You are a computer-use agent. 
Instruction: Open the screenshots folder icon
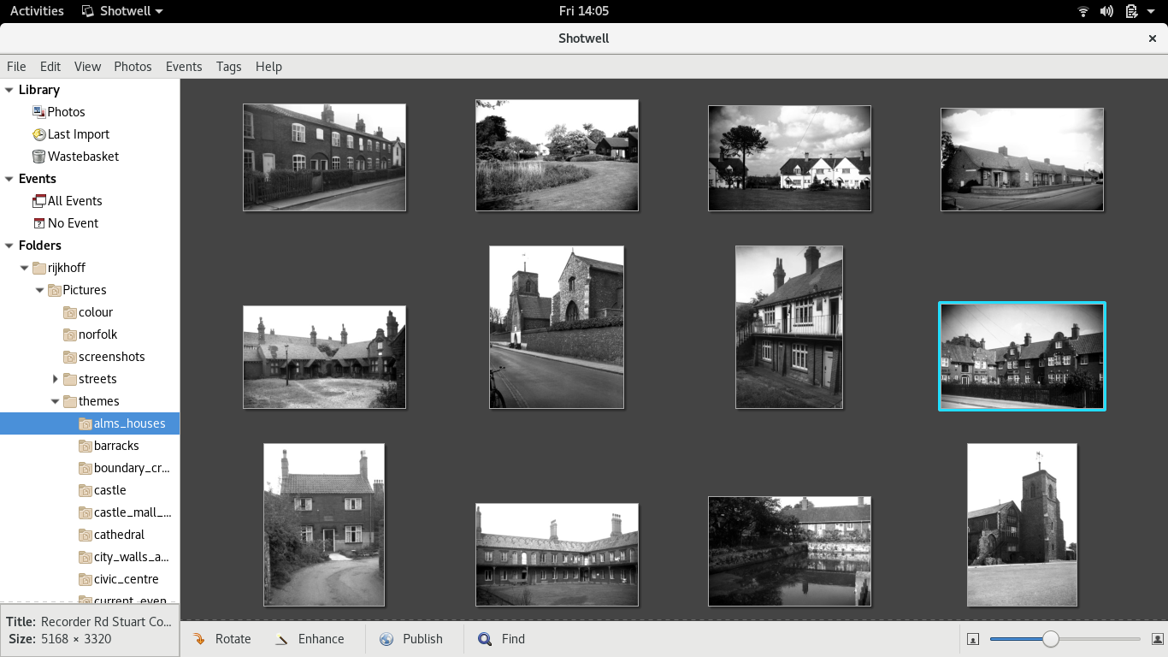coord(70,357)
